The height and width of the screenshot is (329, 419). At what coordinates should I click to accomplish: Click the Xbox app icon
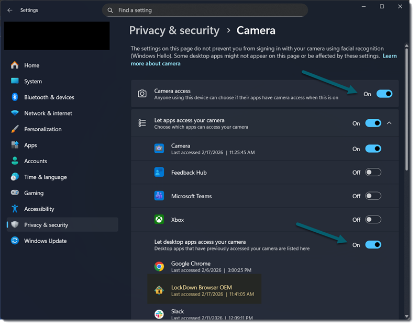click(x=159, y=220)
